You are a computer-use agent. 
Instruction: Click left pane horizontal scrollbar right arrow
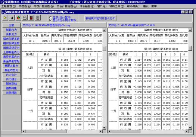[101, 131]
